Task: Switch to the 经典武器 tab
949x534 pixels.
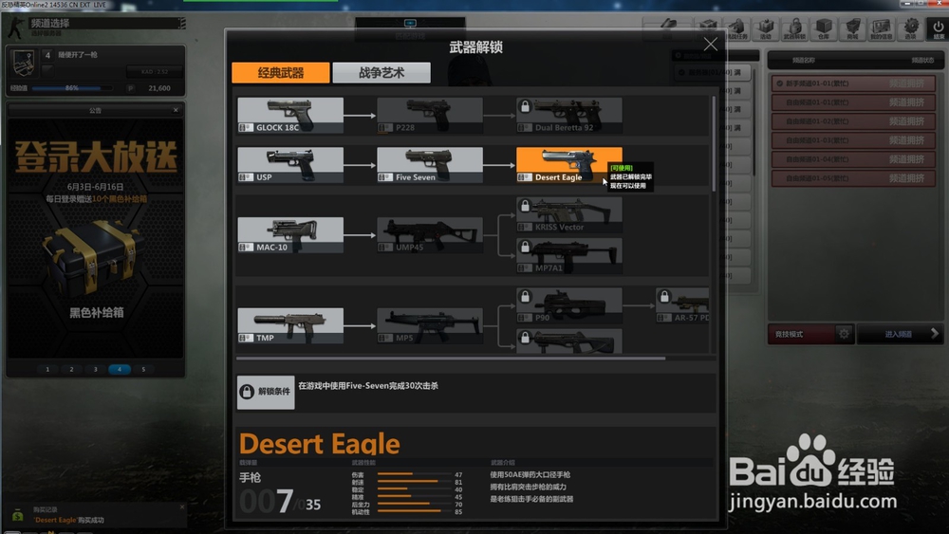Action: 281,73
